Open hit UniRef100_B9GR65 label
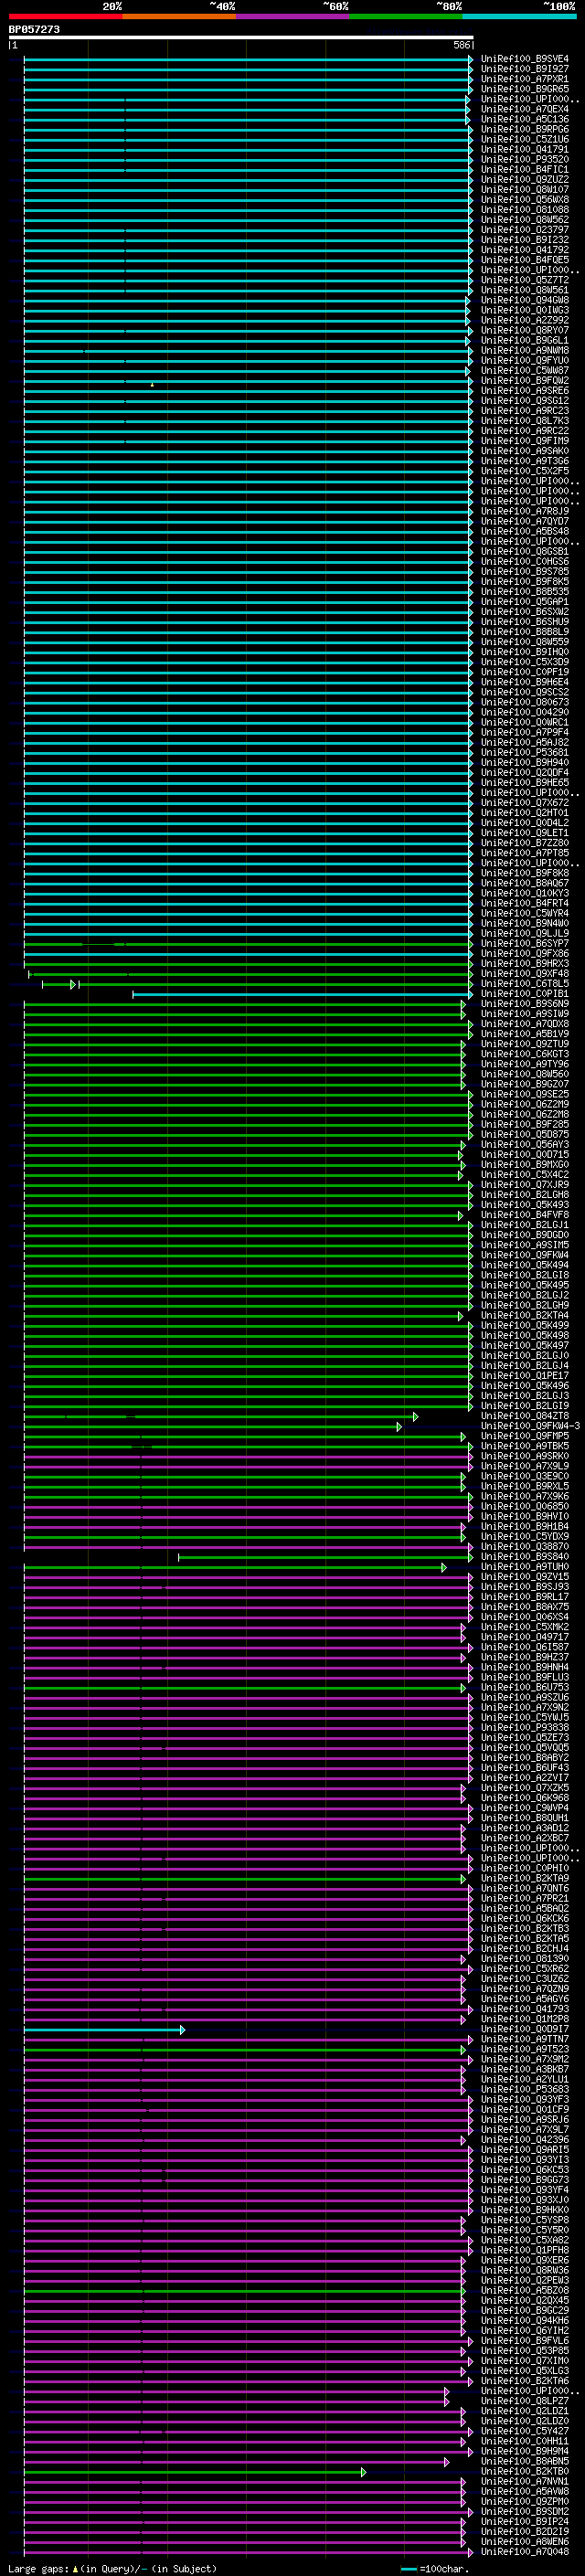Viewport: 585px width, 2576px height. pyautogui.click(x=524, y=89)
